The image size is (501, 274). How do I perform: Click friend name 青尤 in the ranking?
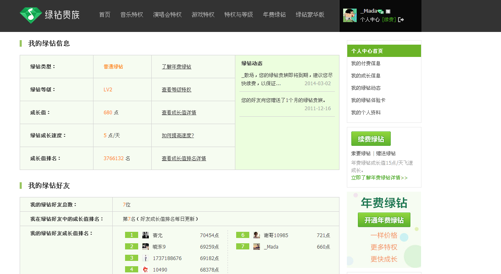point(157,236)
